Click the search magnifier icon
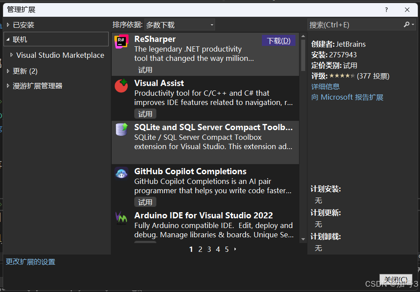The height and width of the screenshot is (292, 420). click(407, 25)
